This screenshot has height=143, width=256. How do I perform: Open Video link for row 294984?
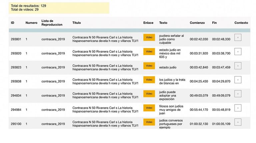[149, 108]
